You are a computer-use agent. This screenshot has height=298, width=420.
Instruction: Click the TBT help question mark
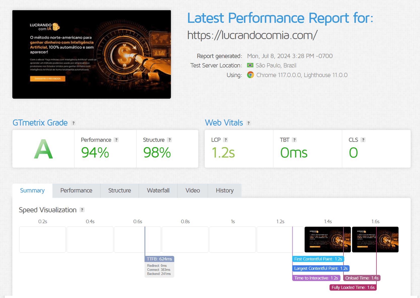click(294, 140)
